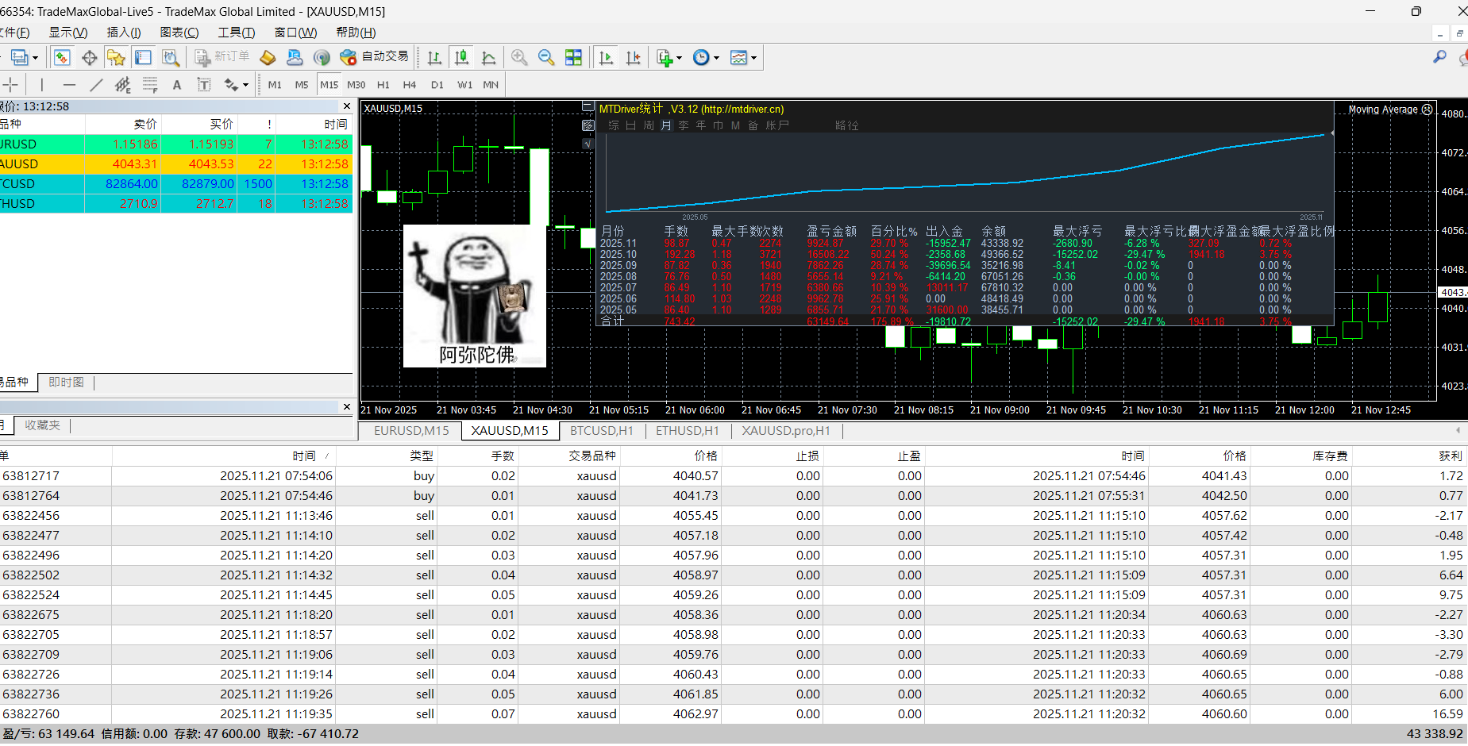Click the zoom out magnifier icon
Viewport: 1468px width, 746px height.
[x=546, y=57]
